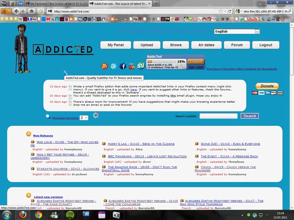Click the ChipIn! donation button
Viewport: 294px width, 220px height.
196,61
